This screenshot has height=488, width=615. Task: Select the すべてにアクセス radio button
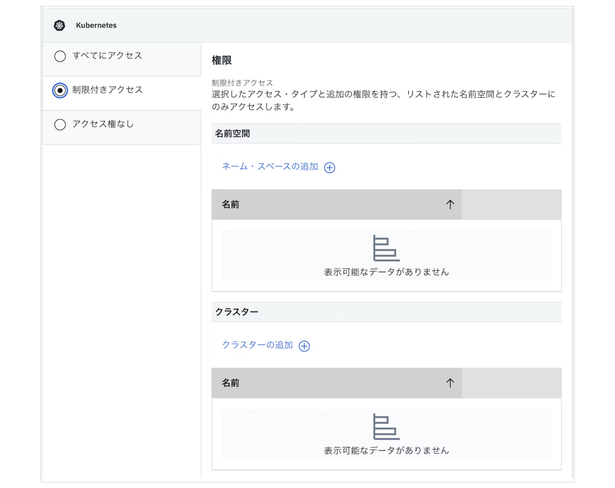(60, 56)
